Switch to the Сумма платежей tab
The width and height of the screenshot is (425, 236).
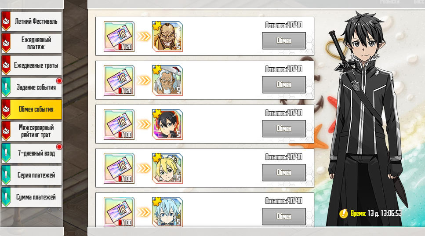[32, 197]
